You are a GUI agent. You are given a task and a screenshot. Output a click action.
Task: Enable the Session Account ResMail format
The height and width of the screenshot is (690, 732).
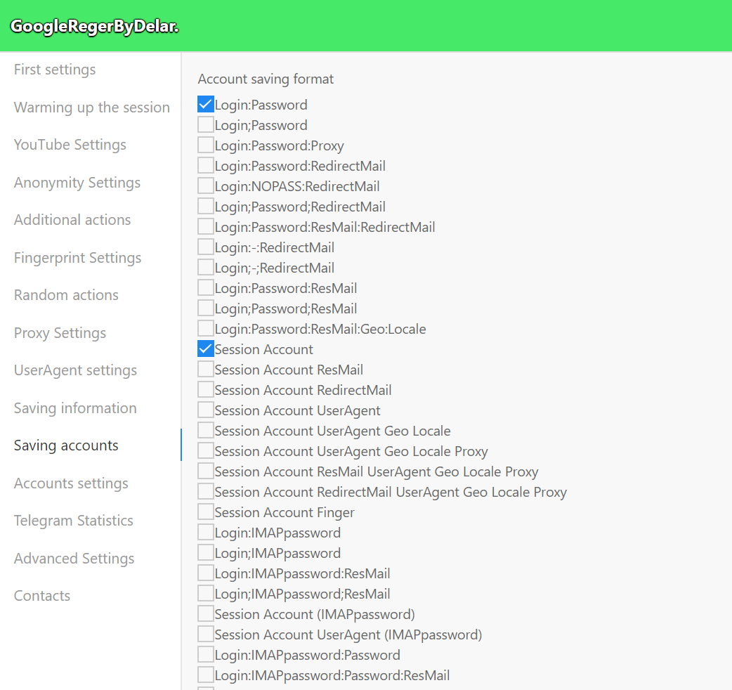(205, 370)
